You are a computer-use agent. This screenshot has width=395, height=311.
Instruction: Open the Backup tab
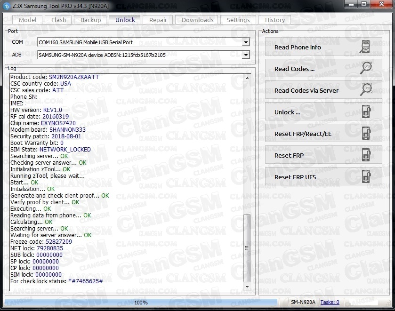(x=91, y=20)
